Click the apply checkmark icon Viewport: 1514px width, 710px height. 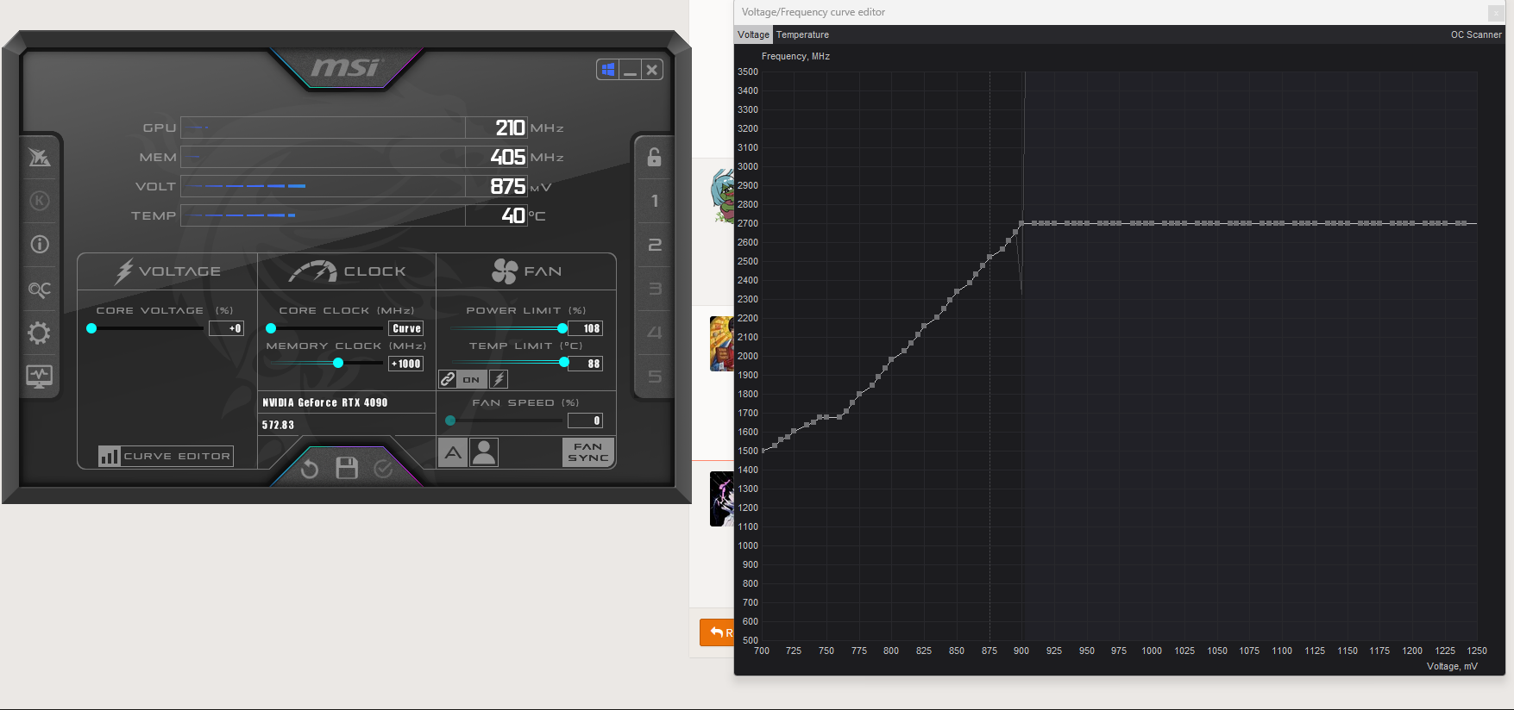click(x=384, y=468)
